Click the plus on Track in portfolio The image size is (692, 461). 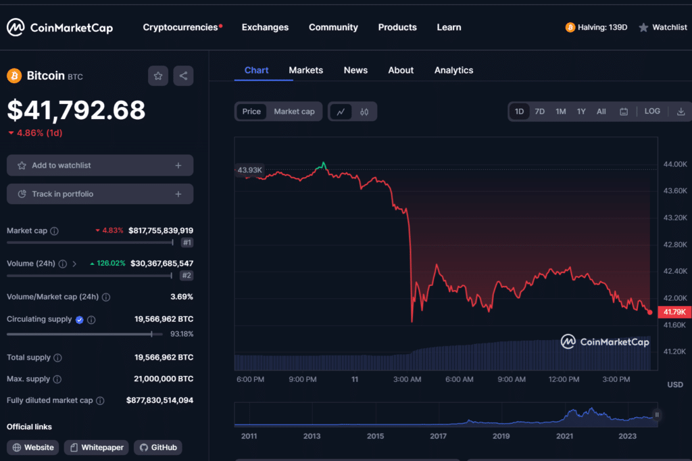(178, 194)
